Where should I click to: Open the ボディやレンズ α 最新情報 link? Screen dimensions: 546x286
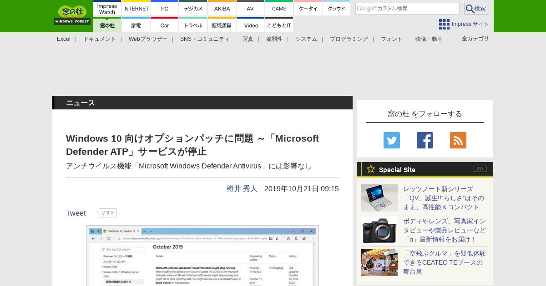pos(445,230)
